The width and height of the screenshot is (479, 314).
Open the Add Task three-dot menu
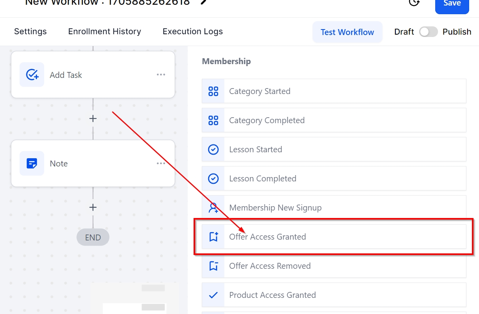[161, 75]
